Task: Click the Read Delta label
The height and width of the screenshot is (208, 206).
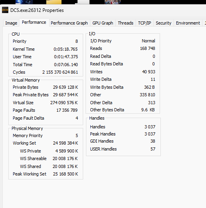Action: [x=101, y=56]
